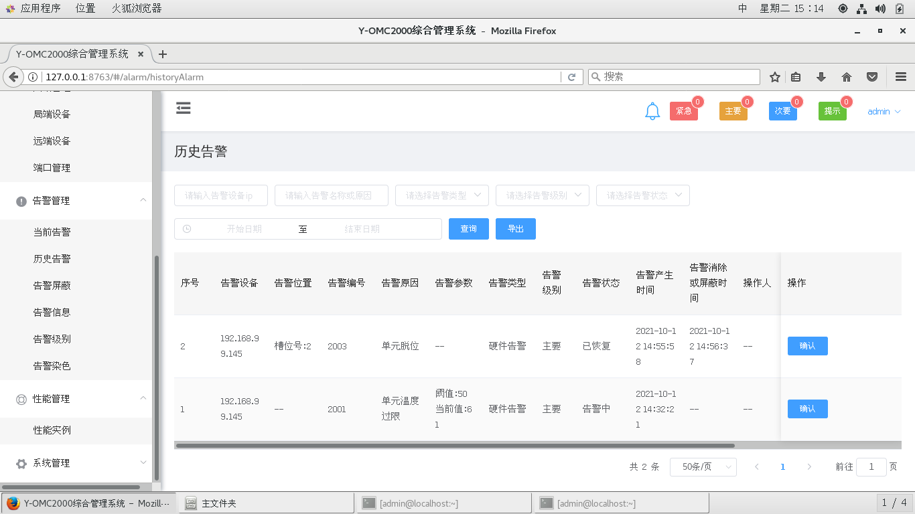Click Firefox reload page icon
Screen dimensions: 915x514
coord(571,77)
